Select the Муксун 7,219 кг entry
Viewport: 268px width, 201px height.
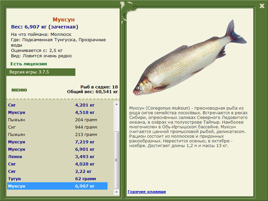pos(57,142)
